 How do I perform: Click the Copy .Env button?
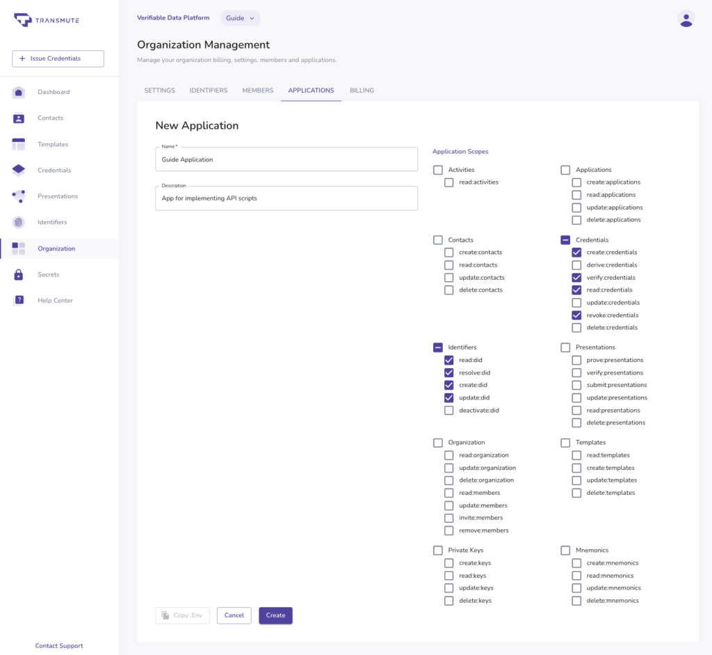[x=183, y=615]
